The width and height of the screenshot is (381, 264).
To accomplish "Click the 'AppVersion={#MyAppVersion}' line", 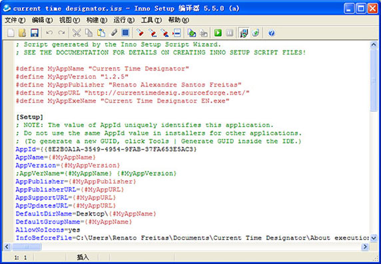I will (68, 166).
